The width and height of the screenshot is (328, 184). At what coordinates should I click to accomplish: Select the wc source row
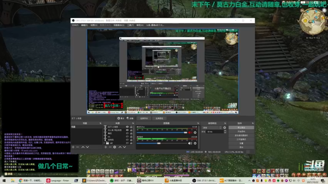click(118, 137)
